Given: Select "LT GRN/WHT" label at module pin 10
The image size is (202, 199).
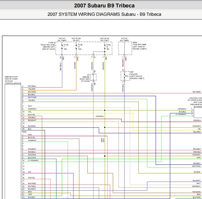Looking at the screenshot, I should point(33,160).
